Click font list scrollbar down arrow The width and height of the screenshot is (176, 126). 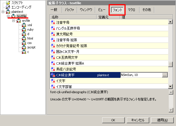click(170, 87)
